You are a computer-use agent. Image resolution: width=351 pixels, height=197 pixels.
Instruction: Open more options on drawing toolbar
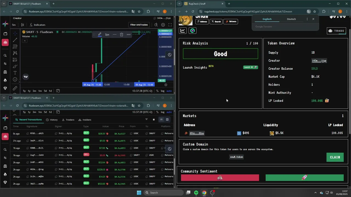129,34
